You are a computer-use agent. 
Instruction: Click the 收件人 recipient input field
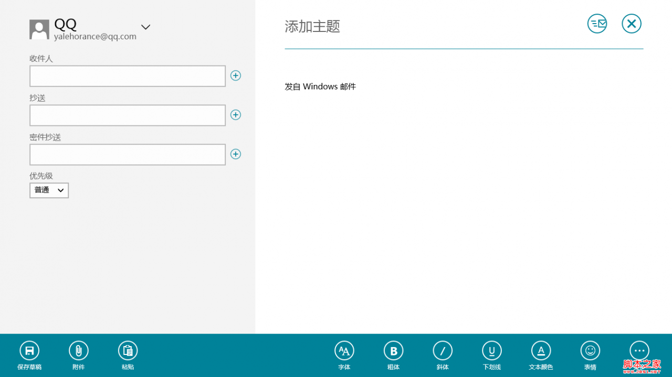point(128,76)
